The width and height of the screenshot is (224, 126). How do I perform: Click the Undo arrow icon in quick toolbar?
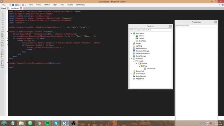point(13,5)
